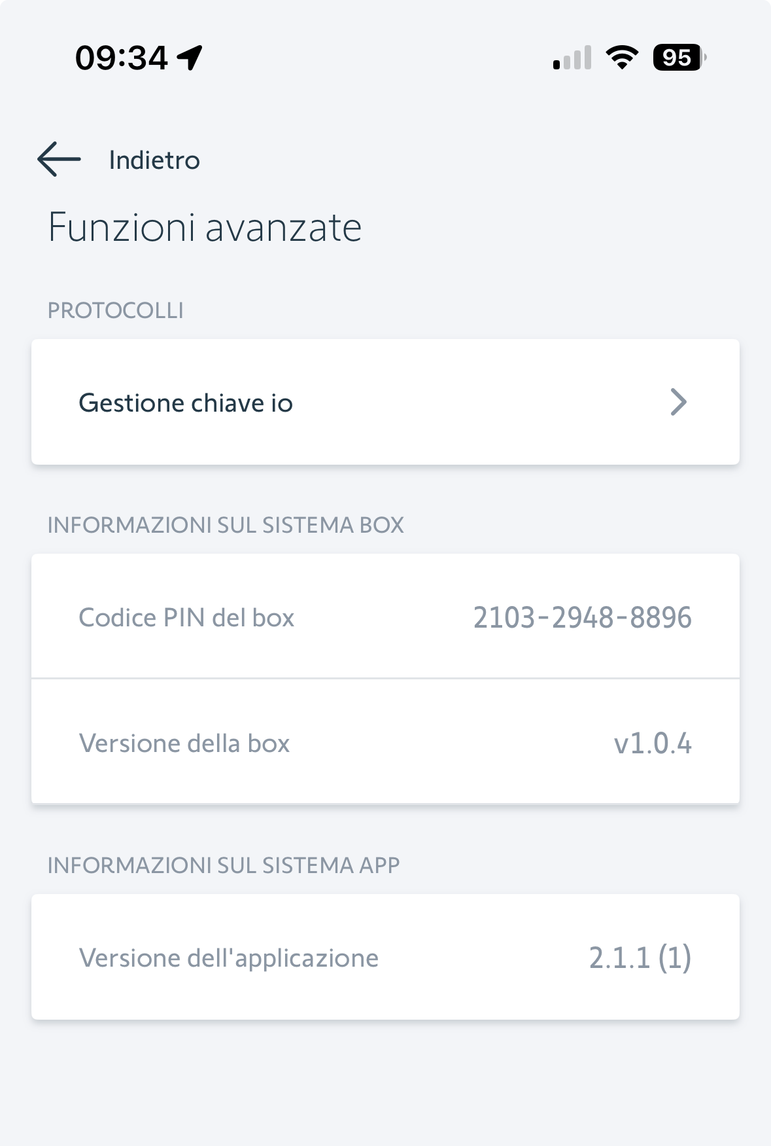This screenshot has height=1146, width=771.
Task: Open Gestione chiave io via chevron
Action: click(678, 402)
